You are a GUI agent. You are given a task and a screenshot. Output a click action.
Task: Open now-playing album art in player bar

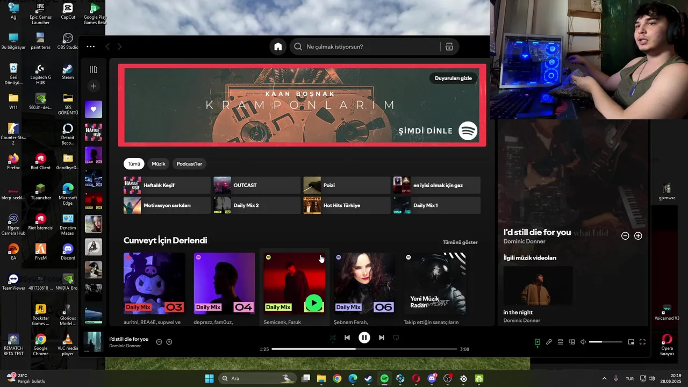tap(94, 342)
